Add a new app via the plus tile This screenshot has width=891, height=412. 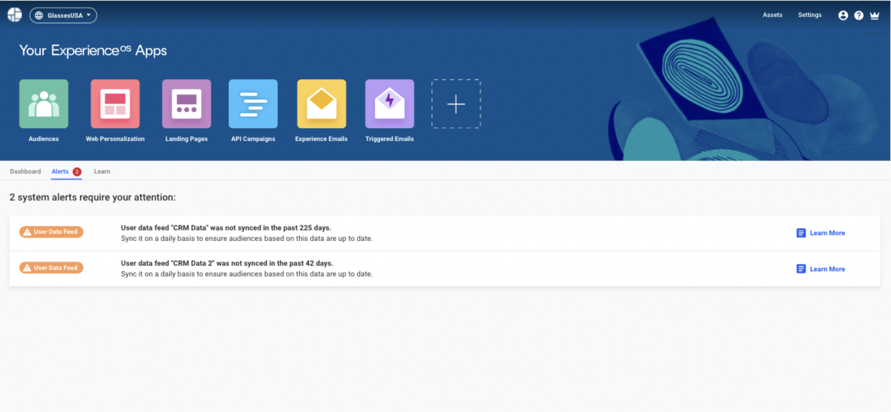pyautogui.click(x=455, y=103)
